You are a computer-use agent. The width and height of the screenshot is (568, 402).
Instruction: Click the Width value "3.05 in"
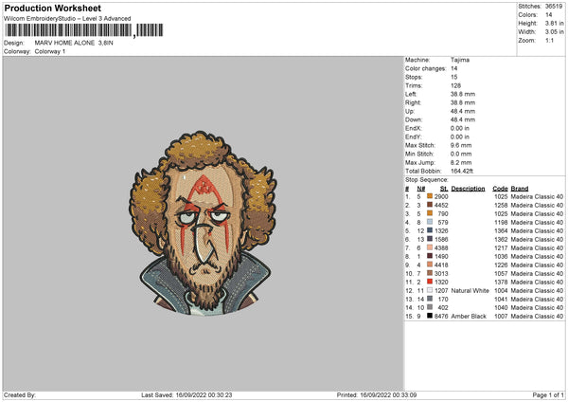[x=554, y=32]
